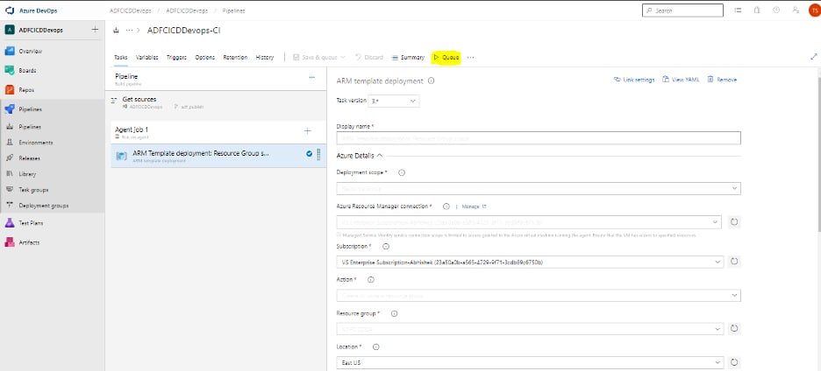821x371 pixels.
Task: Switch to the Options tab
Action: click(x=204, y=58)
